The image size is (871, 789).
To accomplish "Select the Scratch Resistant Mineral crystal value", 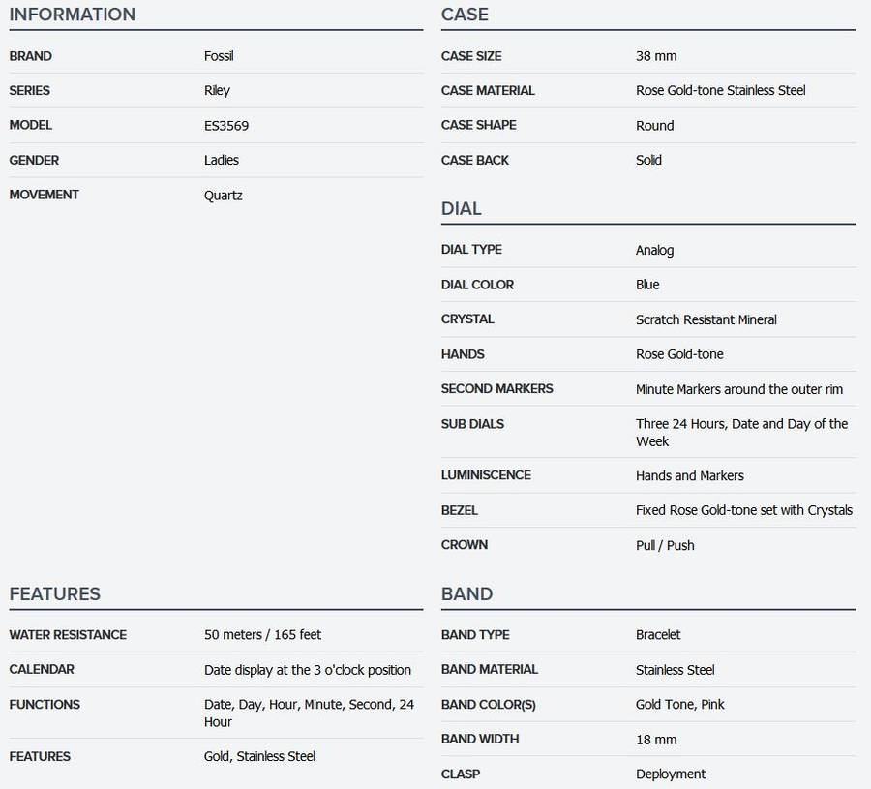I will (706, 319).
